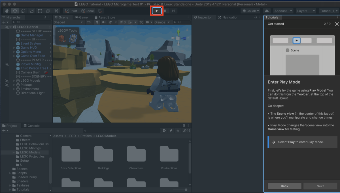Image resolution: width=340 pixels, height=193 pixels.
Task: Toggle Local handle rotation
Action: coord(88,11)
